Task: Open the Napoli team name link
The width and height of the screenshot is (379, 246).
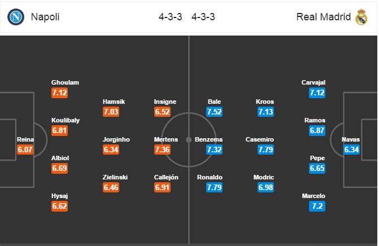Action: pyautogui.click(x=45, y=17)
